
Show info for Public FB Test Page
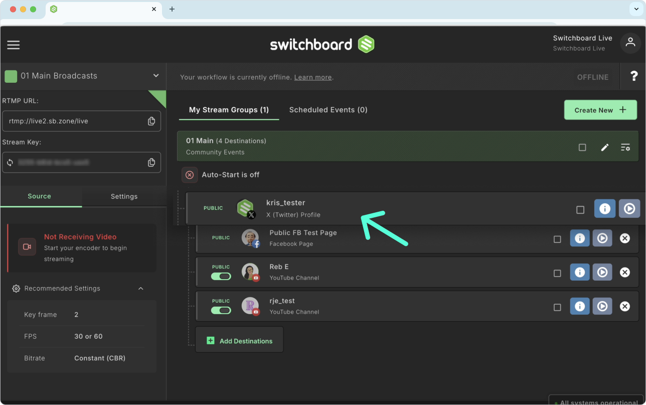tap(580, 238)
